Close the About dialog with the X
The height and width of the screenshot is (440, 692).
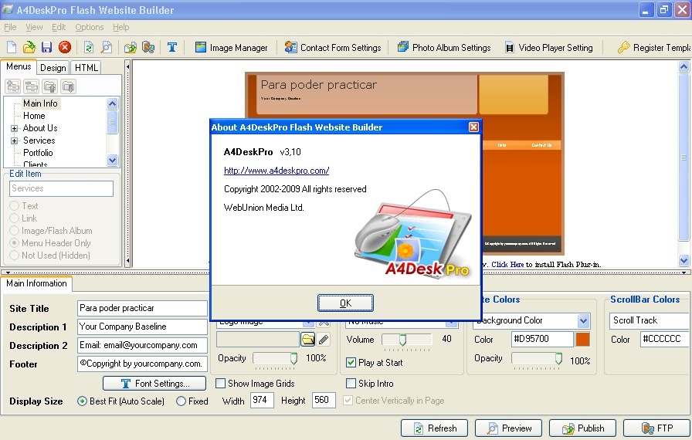(x=473, y=127)
